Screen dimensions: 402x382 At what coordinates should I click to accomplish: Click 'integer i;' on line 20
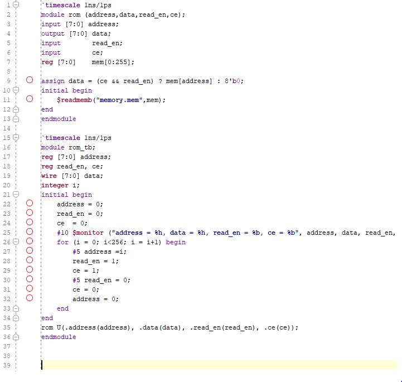point(61,185)
